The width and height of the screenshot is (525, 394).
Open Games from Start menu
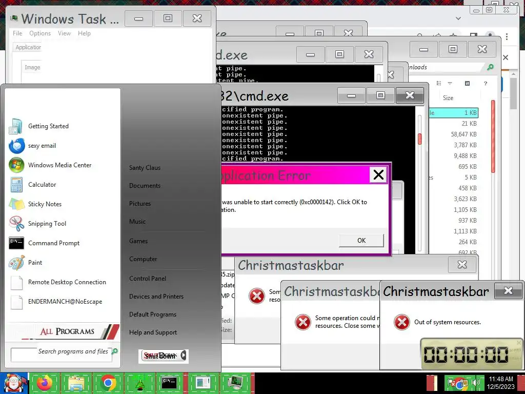click(x=138, y=241)
